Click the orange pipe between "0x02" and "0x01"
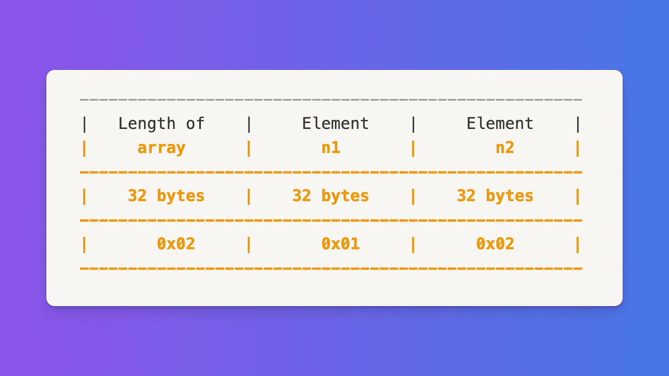 [249, 245]
